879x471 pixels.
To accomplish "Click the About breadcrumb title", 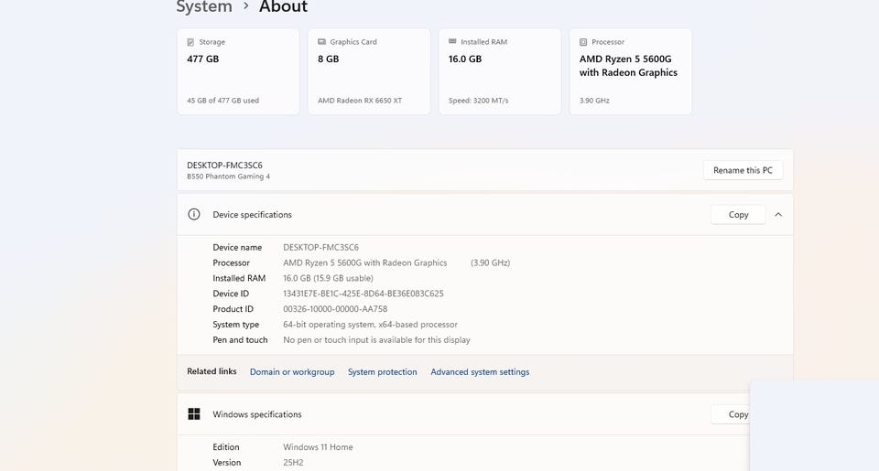I will 283,7.
